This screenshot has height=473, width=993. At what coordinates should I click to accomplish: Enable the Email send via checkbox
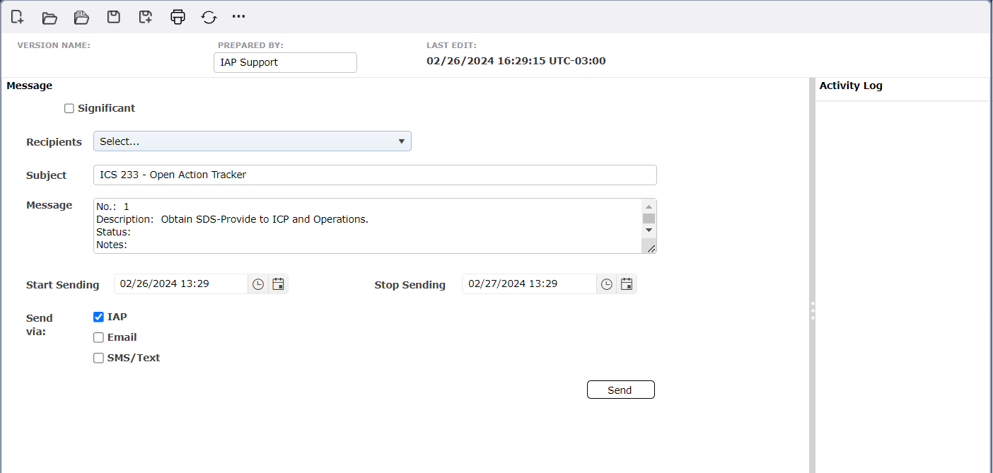(x=99, y=338)
